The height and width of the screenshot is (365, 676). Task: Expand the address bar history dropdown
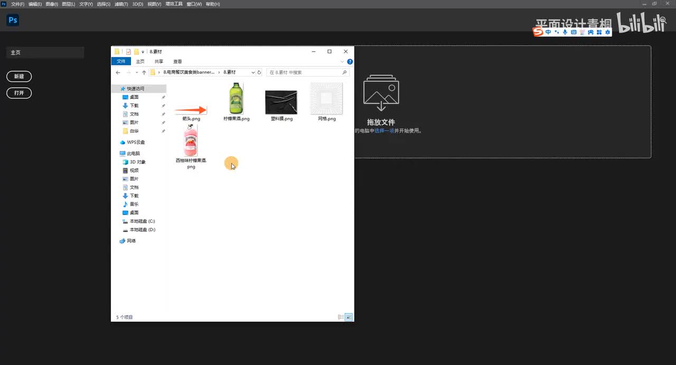[253, 72]
